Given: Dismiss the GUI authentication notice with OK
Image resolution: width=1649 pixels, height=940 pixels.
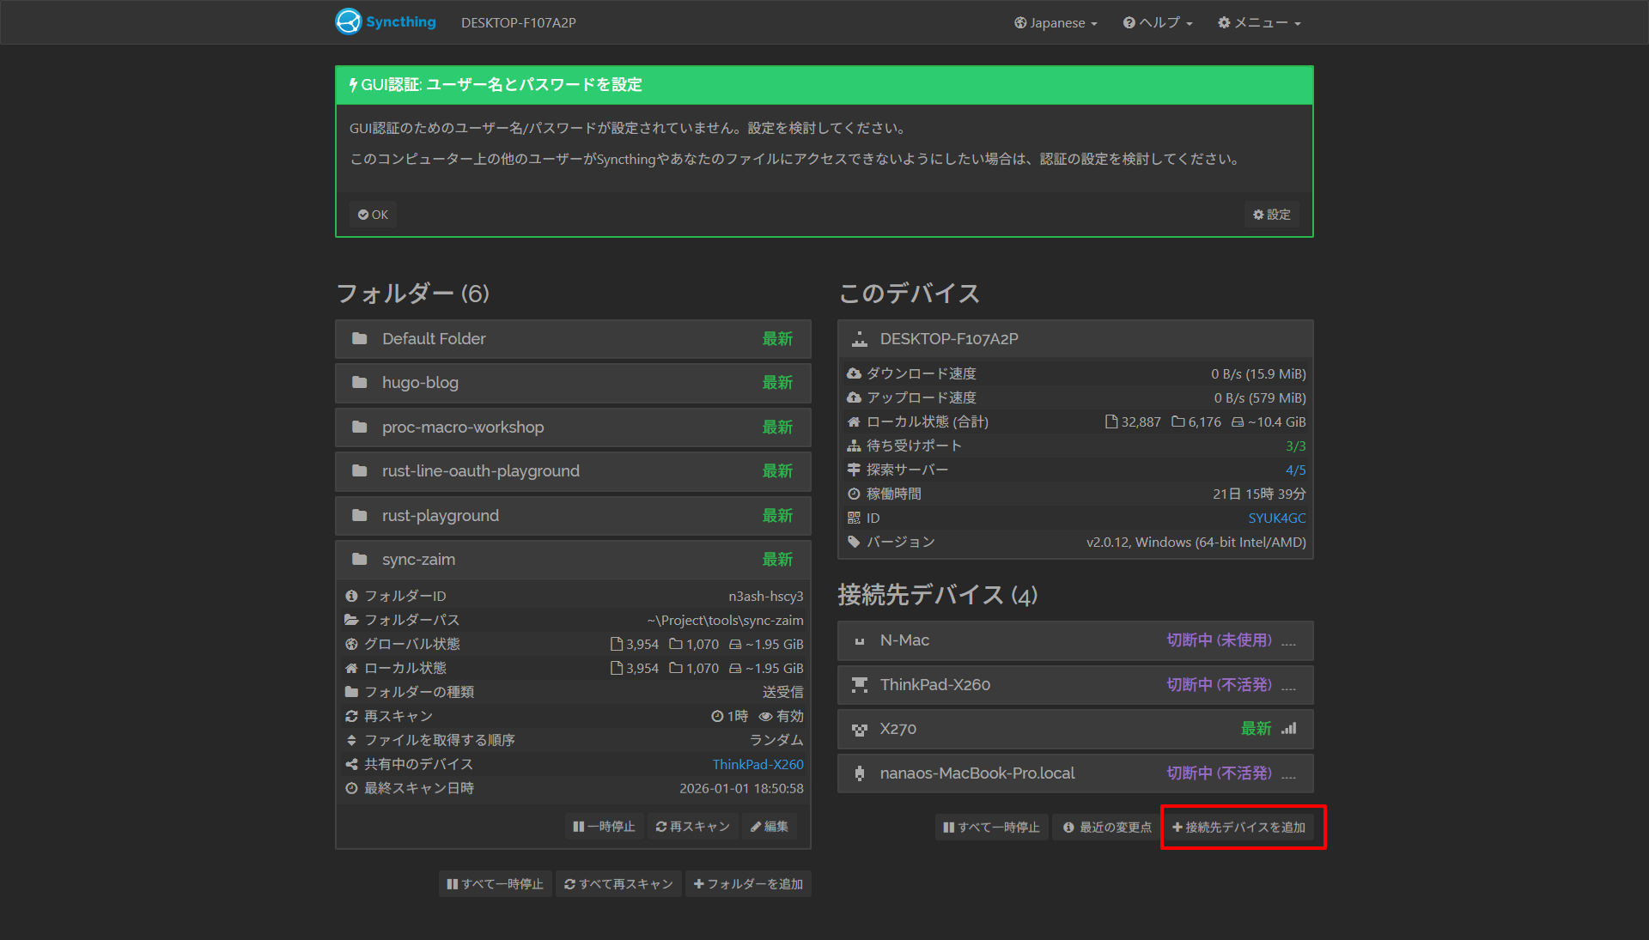Looking at the screenshot, I should tap(374, 215).
